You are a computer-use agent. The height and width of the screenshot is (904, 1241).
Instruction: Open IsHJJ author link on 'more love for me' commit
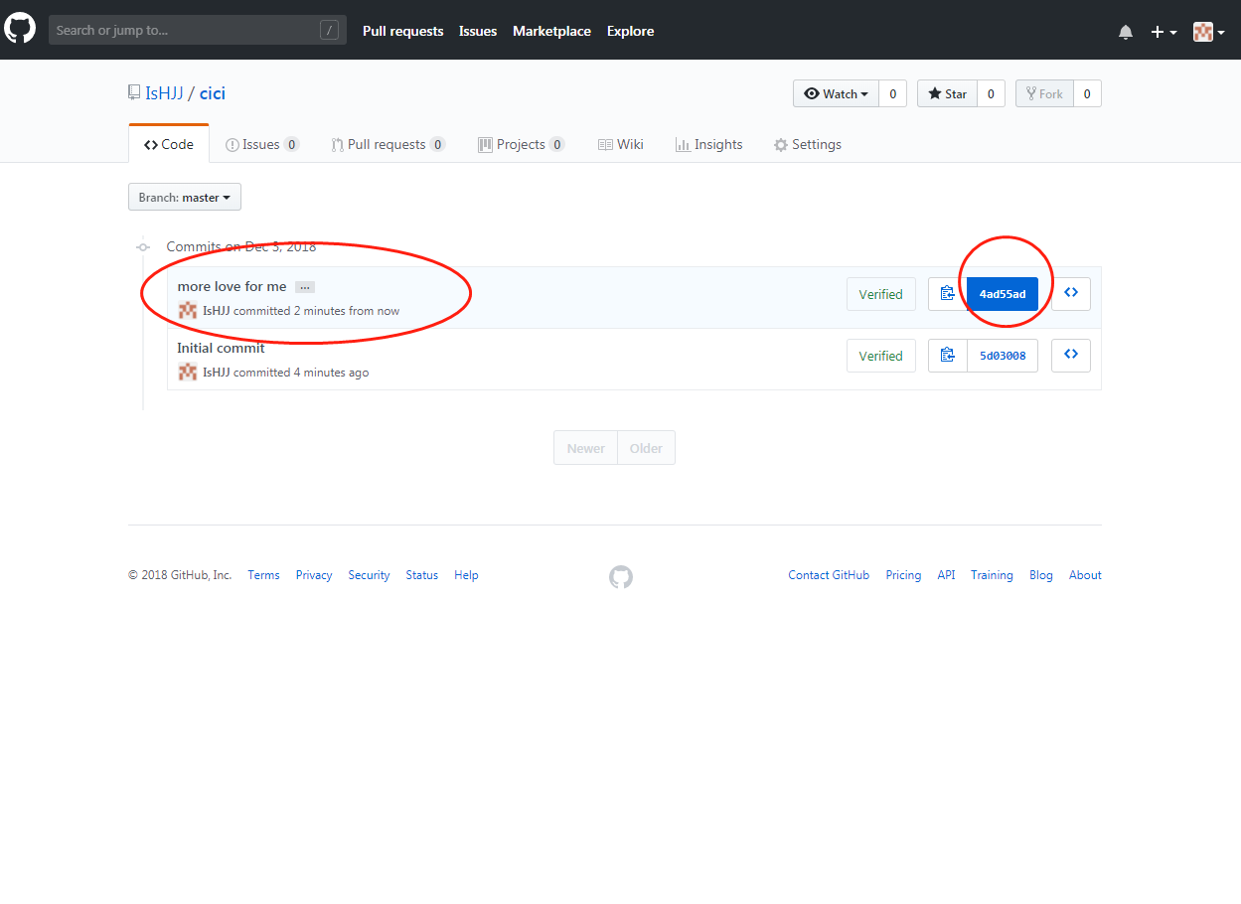[x=216, y=311]
